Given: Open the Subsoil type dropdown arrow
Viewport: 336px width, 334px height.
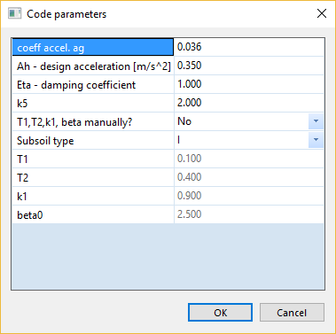Looking at the screenshot, I should (x=316, y=140).
